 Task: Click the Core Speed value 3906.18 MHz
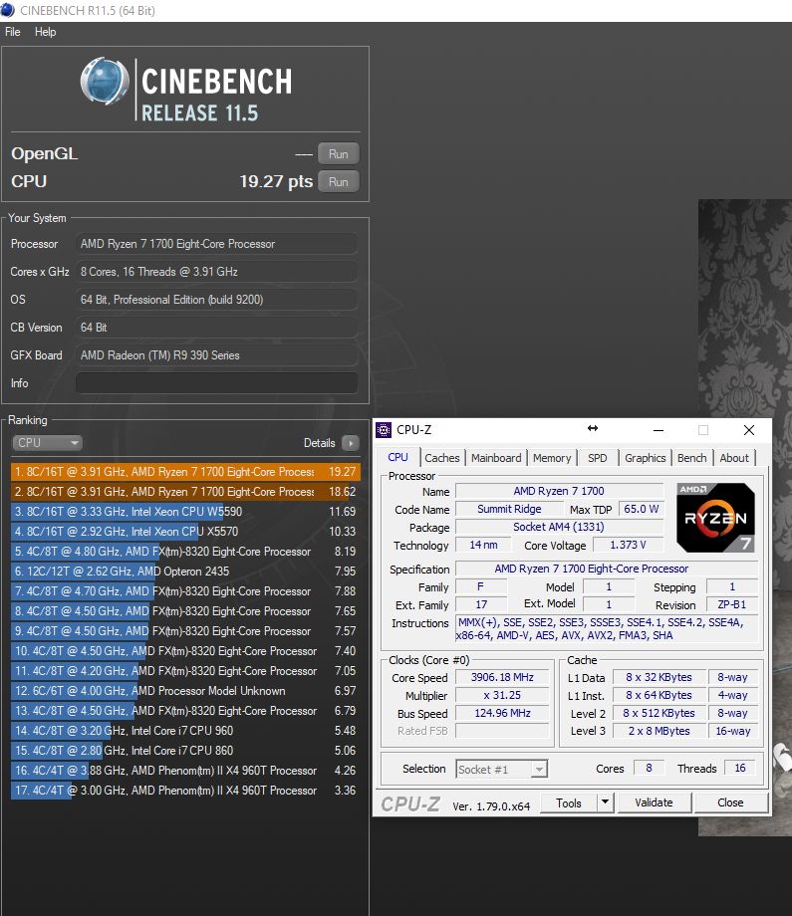(502, 678)
